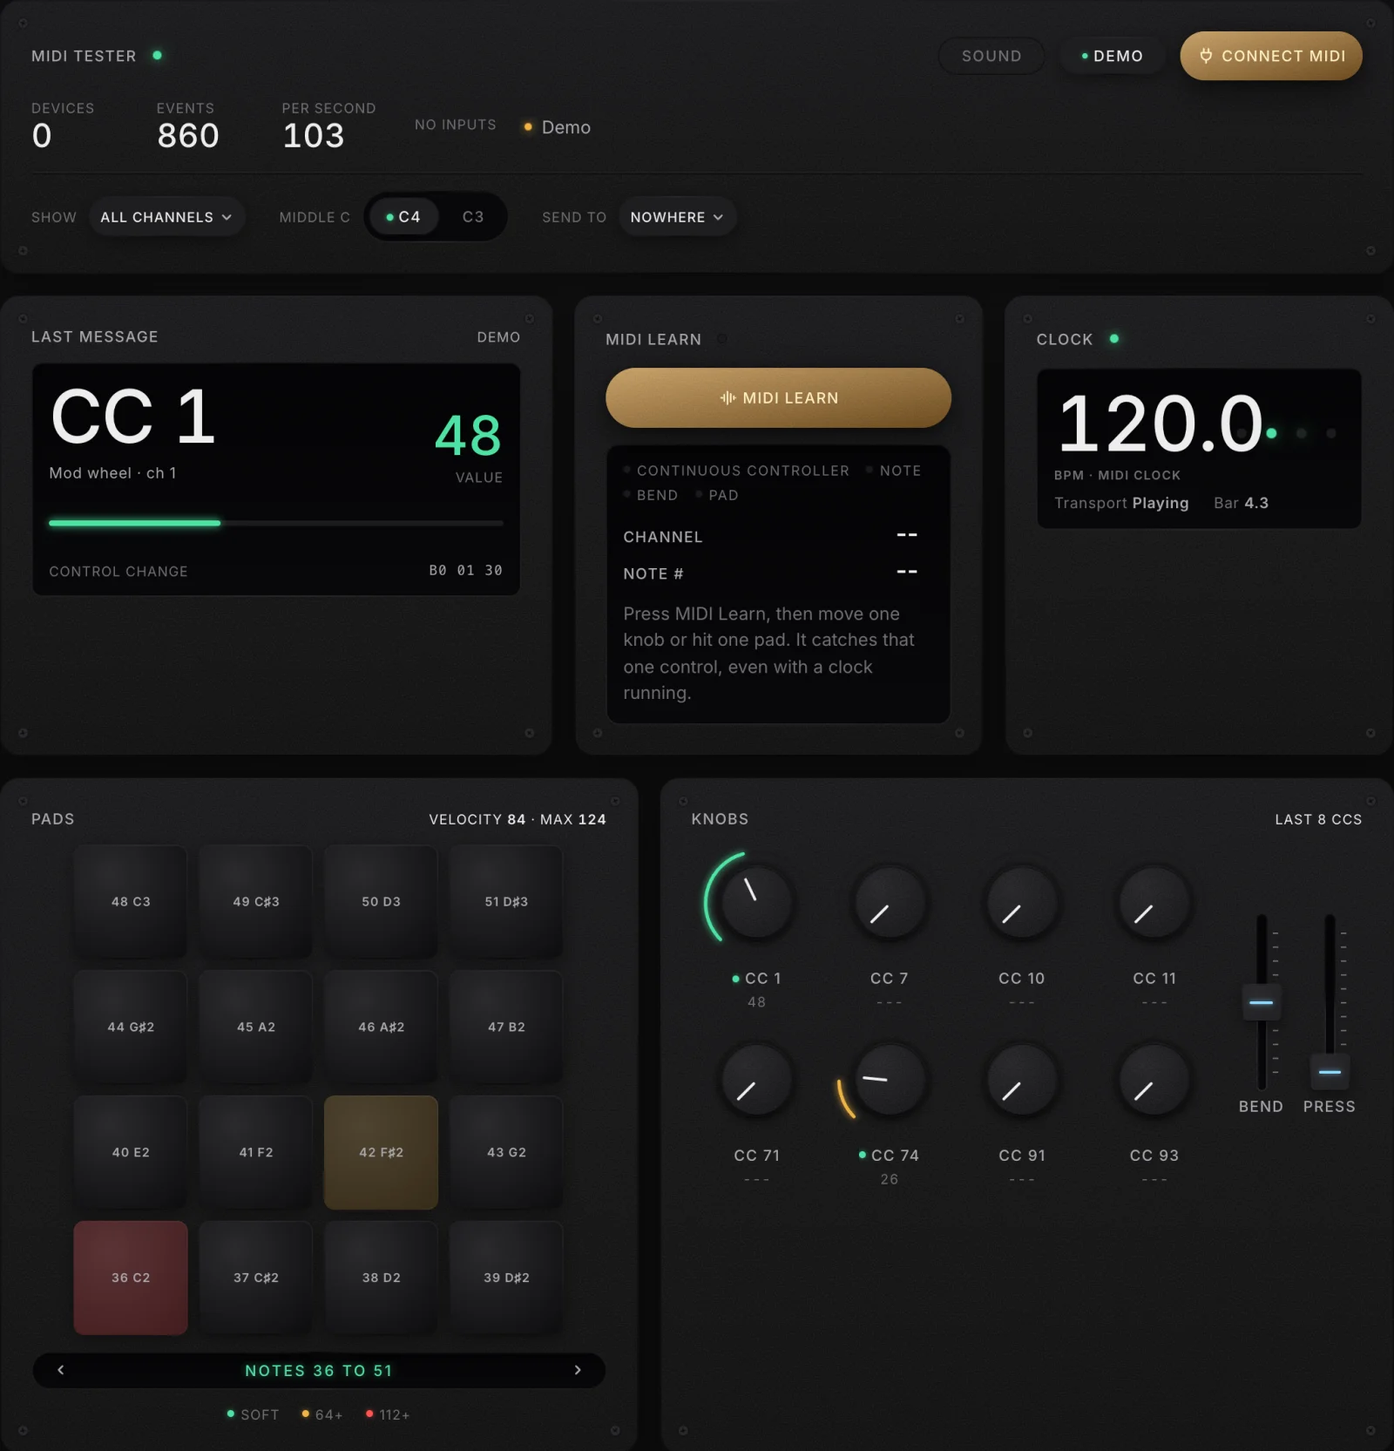Open the All Channels dropdown
This screenshot has height=1451, width=1394.
tap(166, 217)
